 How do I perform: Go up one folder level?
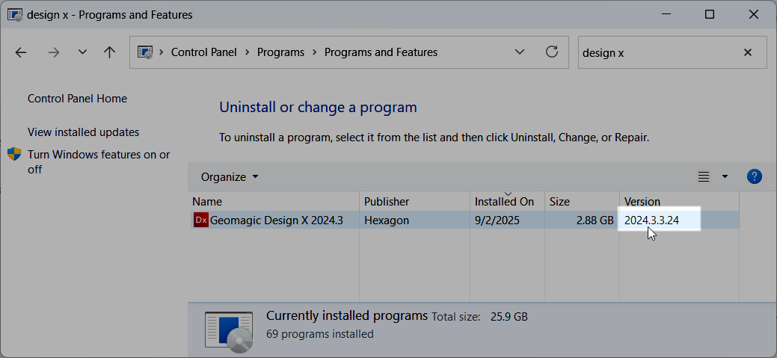pyautogui.click(x=109, y=52)
